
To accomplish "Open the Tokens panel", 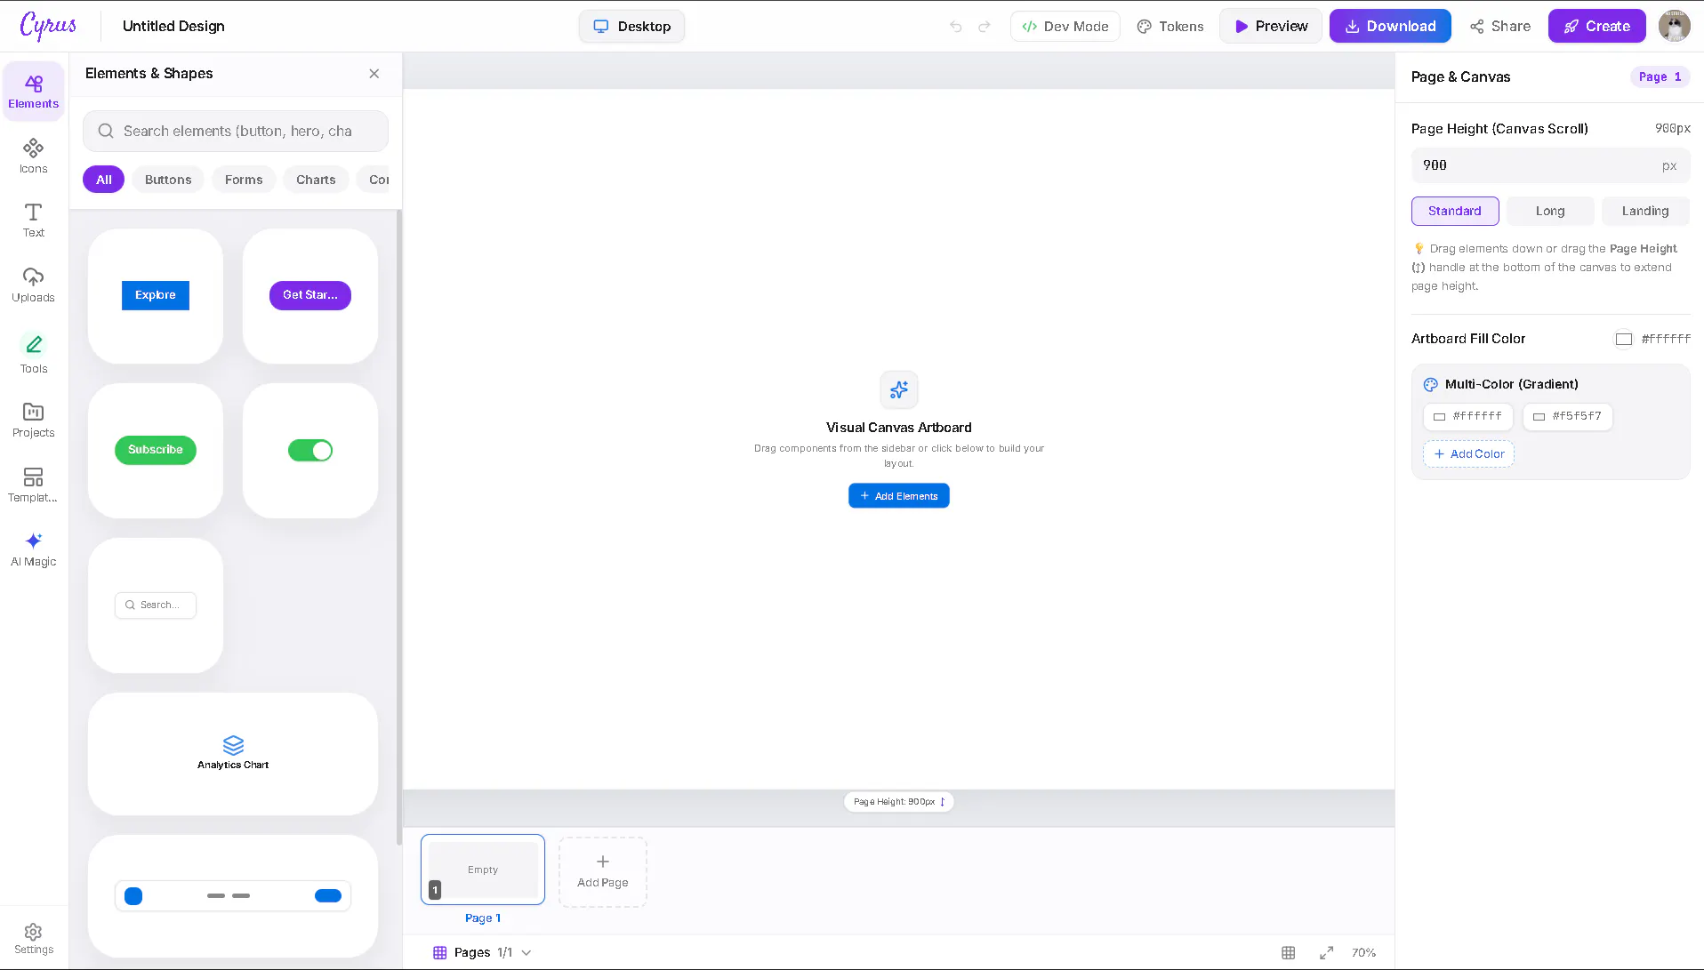I will (1170, 27).
